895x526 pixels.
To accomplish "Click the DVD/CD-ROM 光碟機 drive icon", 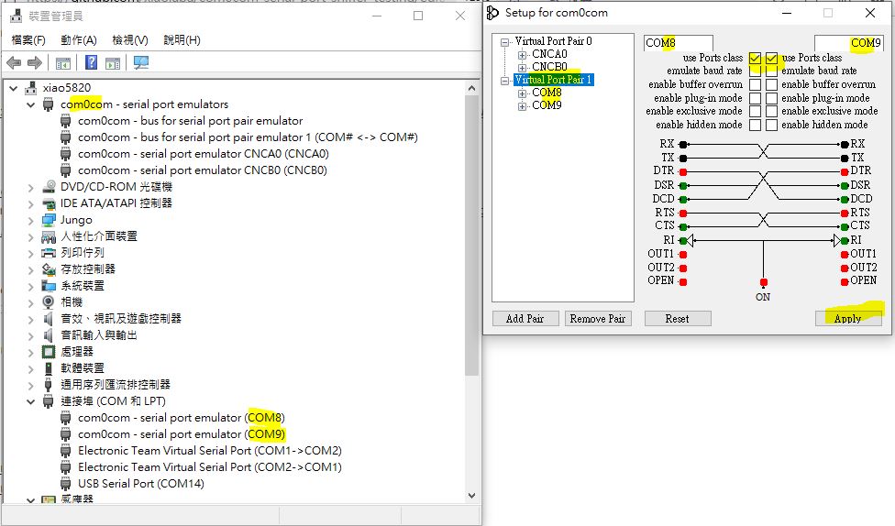I will [50, 187].
